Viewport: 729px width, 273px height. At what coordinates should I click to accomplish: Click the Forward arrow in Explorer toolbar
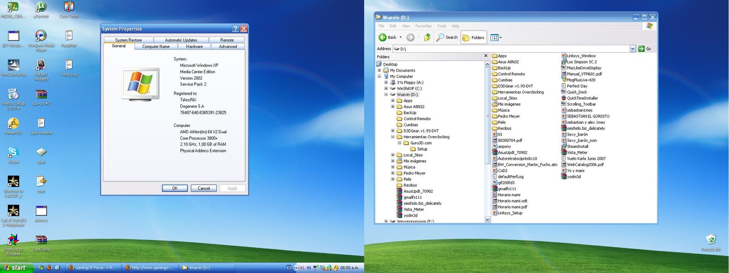pos(411,37)
